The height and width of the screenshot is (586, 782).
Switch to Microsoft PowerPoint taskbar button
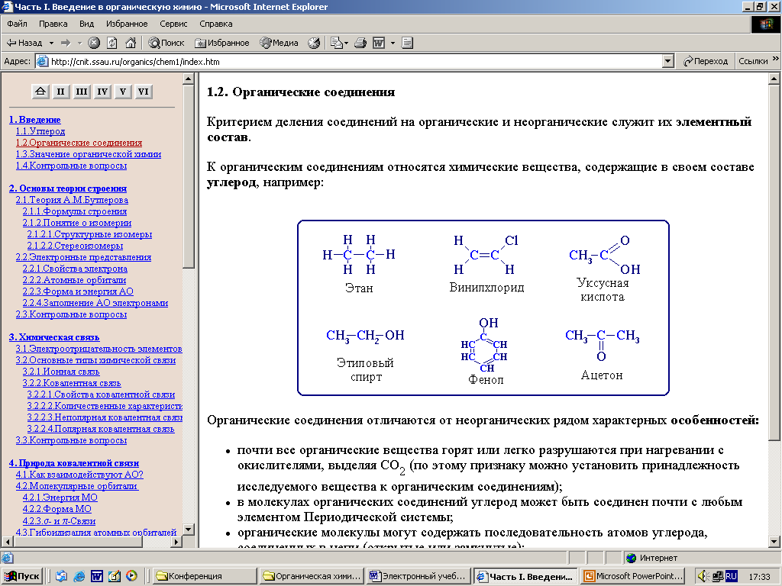point(633,576)
